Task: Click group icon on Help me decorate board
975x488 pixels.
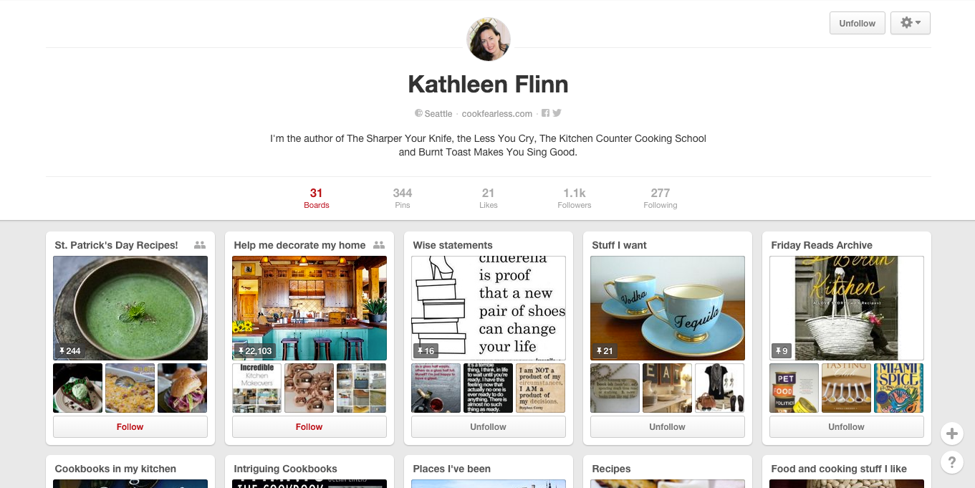Action: pyautogui.click(x=379, y=245)
